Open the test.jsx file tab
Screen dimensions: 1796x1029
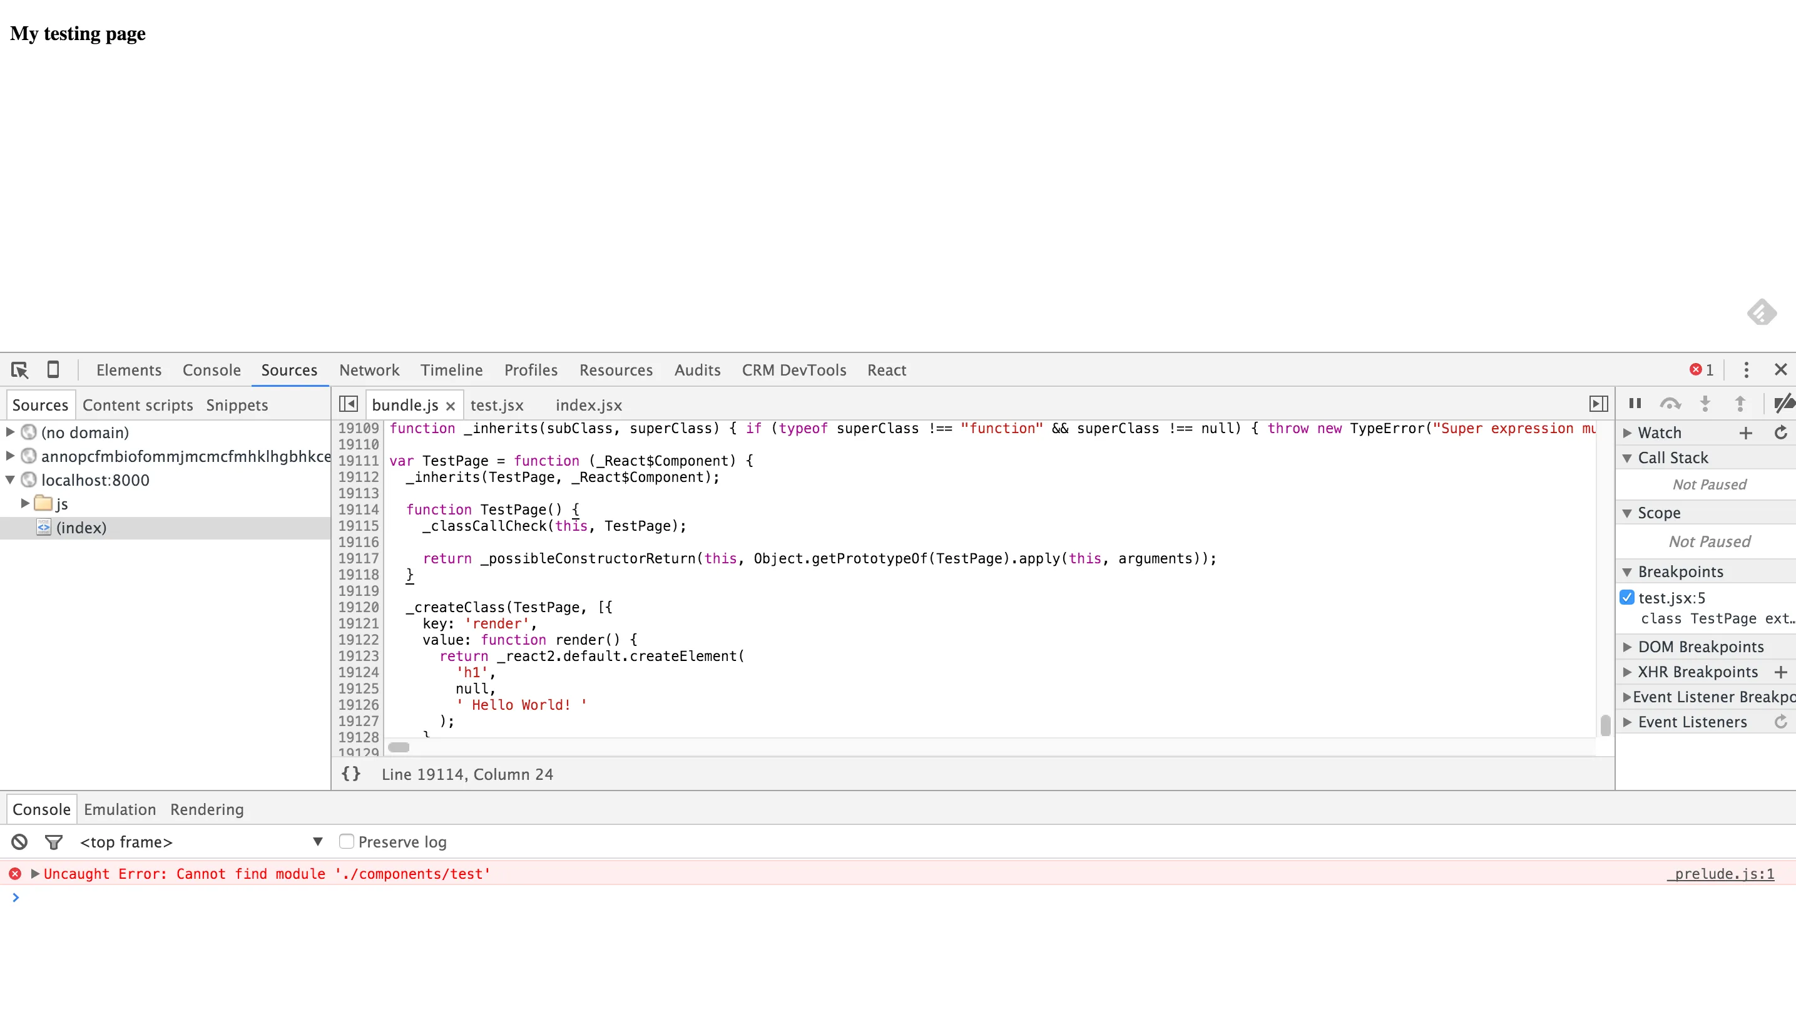click(497, 405)
